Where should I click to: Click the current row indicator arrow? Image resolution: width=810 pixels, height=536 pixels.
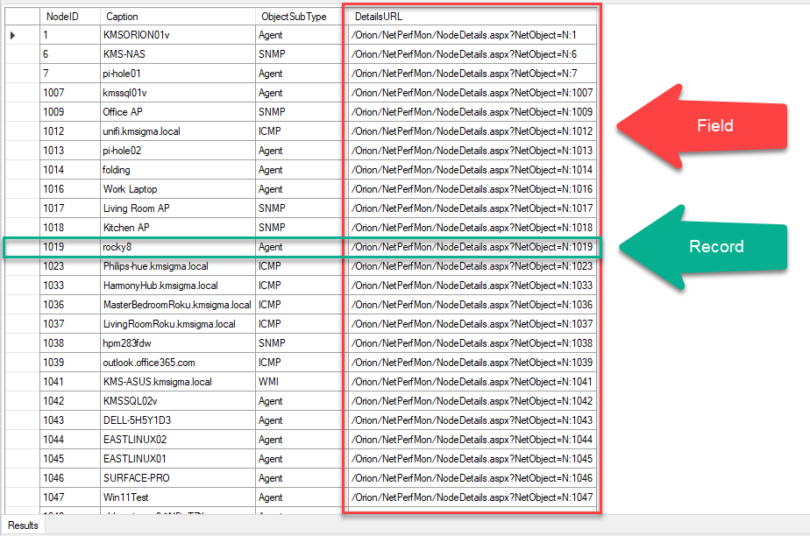coord(13,35)
